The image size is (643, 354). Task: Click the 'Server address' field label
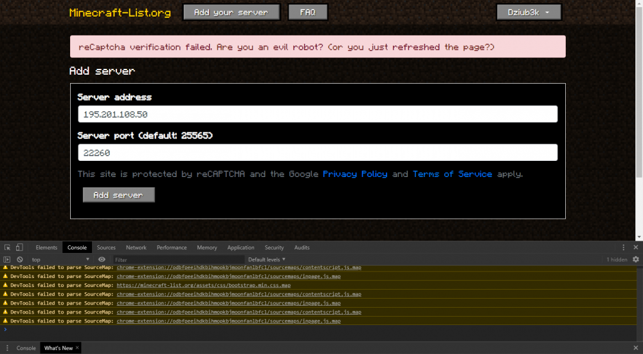[x=114, y=97]
